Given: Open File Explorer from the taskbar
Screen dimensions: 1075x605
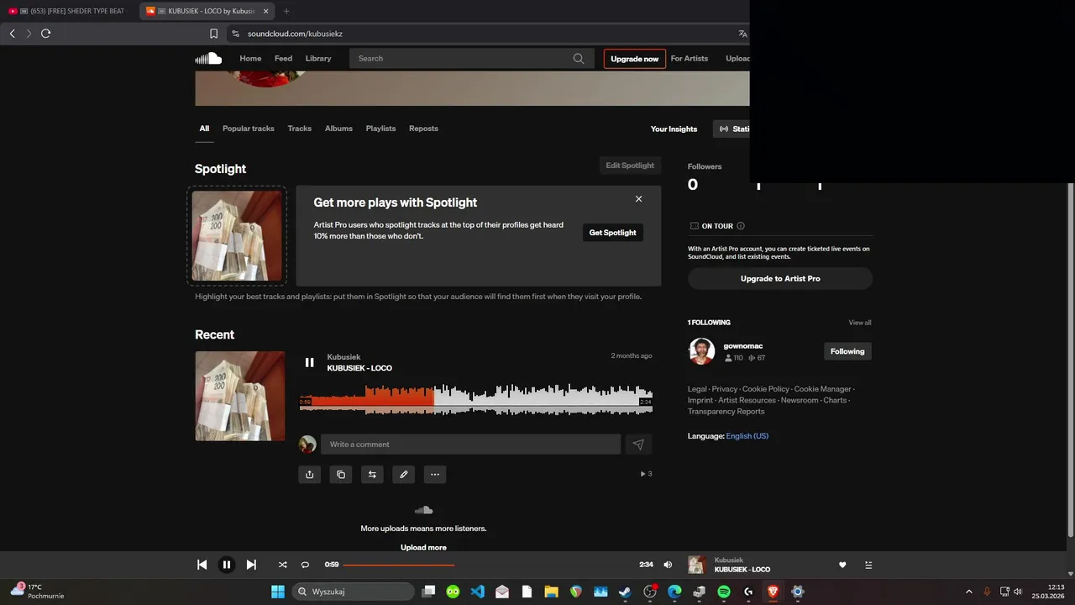Looking at the screenshot, I should click(551, 592).
